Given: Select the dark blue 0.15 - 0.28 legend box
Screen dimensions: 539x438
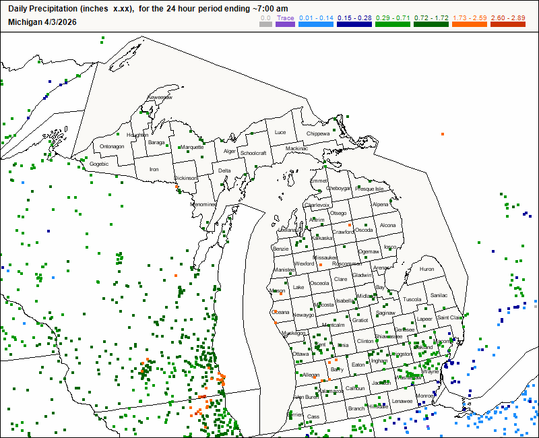Looking at the screenshot, I should tap(354, 23).
